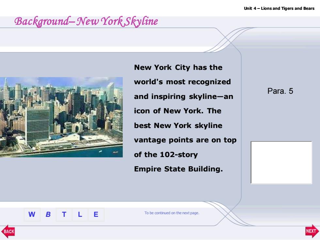Screen dimensions: 320x240
Task: Click the 'Background–New York Skyline' title
Action: pos(86,21)
